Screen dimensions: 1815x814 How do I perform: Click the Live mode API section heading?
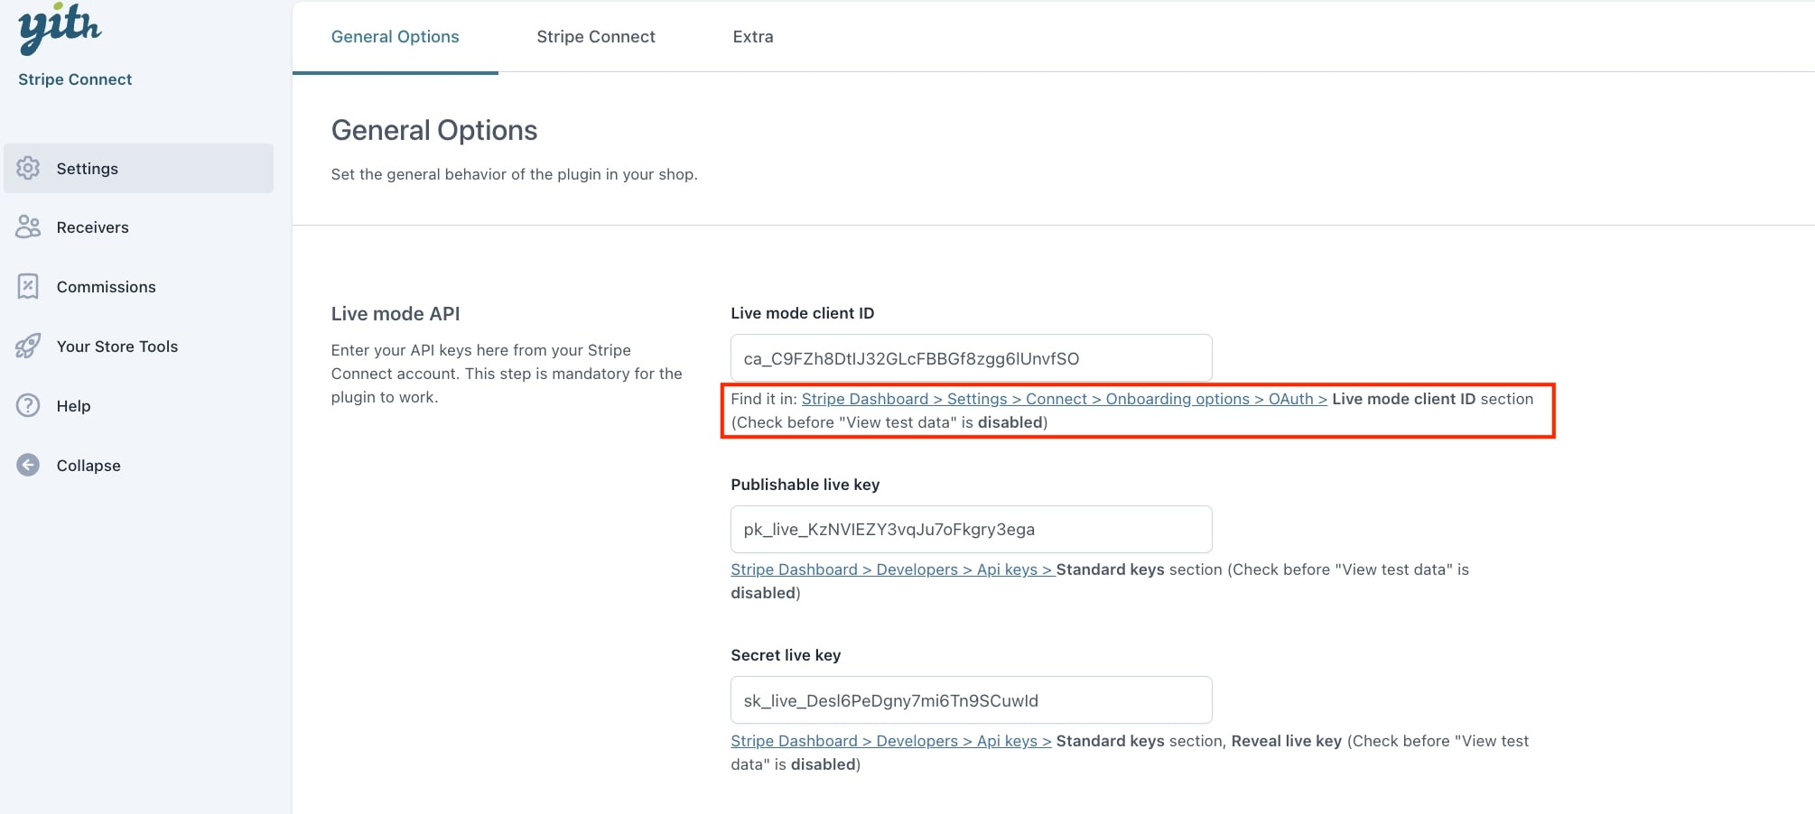click(396, 314)
